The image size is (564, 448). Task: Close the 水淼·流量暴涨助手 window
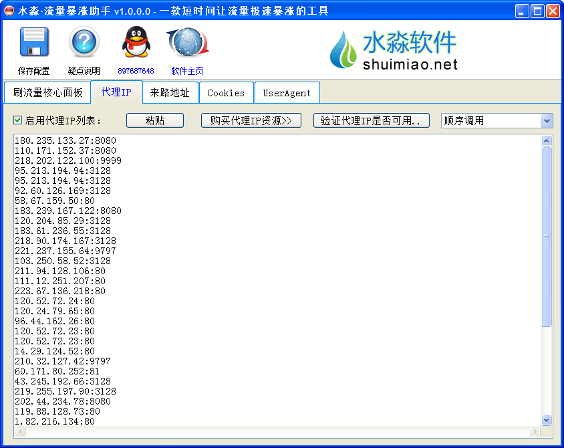(x=553, y=11)
